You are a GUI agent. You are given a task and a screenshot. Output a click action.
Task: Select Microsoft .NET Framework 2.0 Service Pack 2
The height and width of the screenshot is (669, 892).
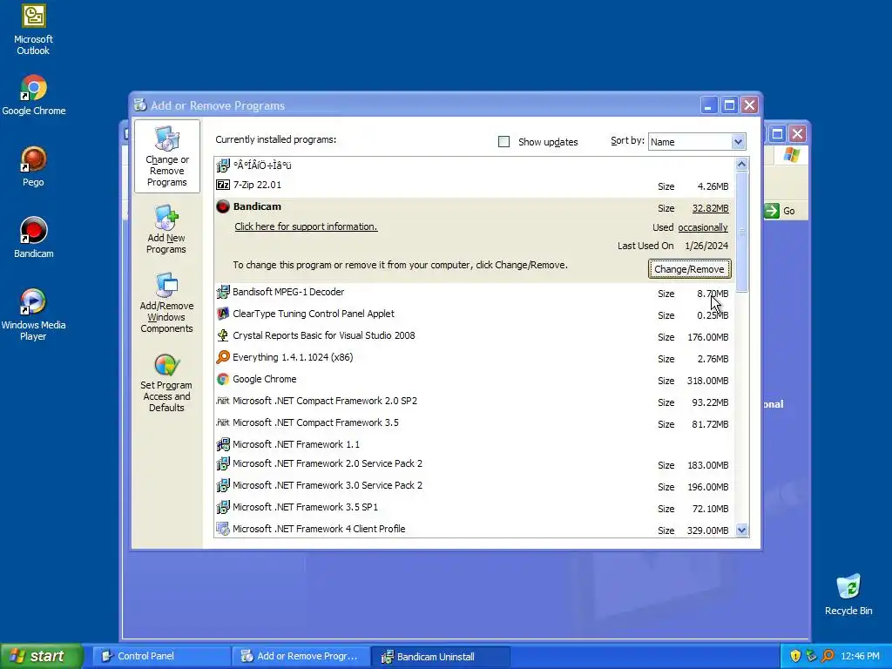473,464
